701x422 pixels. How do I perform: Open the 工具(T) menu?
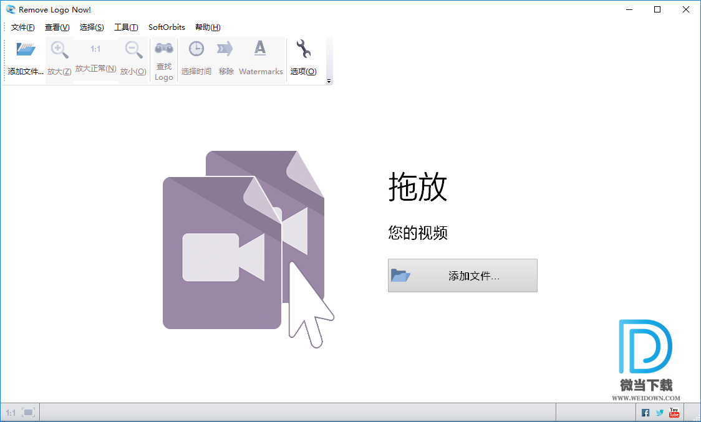pos(126,27)
